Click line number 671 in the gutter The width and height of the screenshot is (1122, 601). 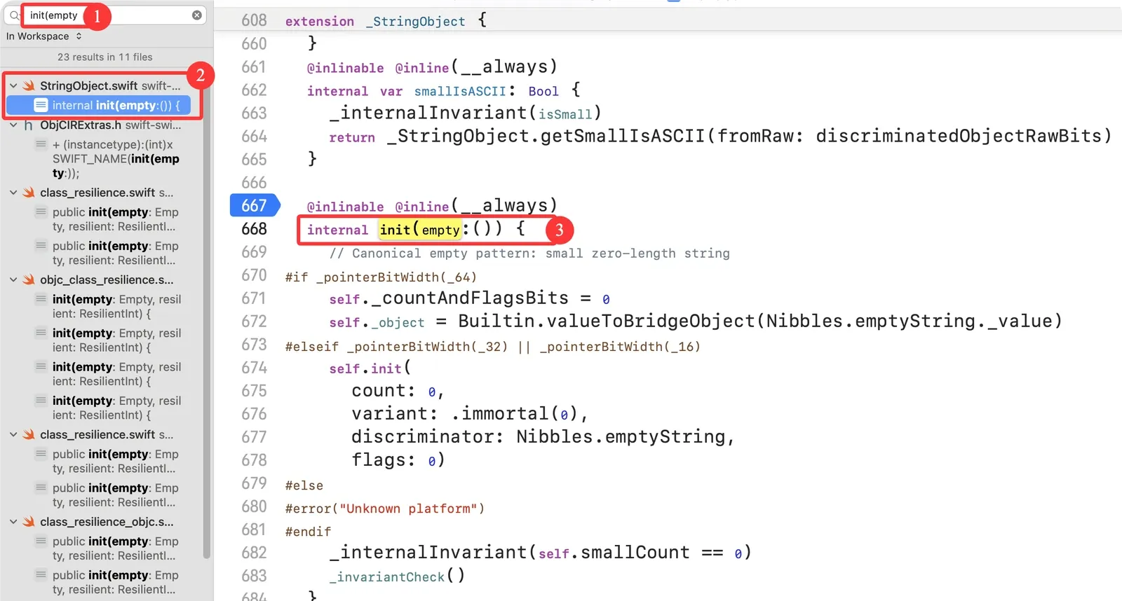click(x=254, y=298)
